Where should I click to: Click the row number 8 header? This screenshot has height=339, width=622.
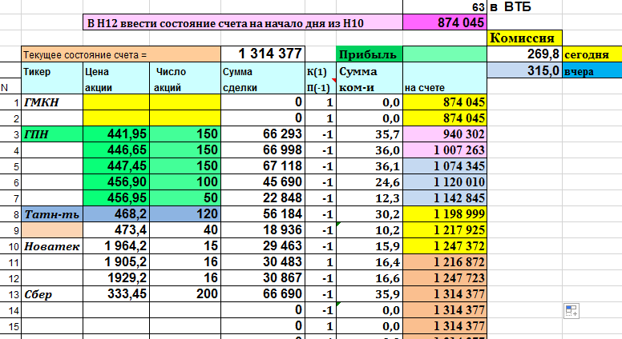10,214
